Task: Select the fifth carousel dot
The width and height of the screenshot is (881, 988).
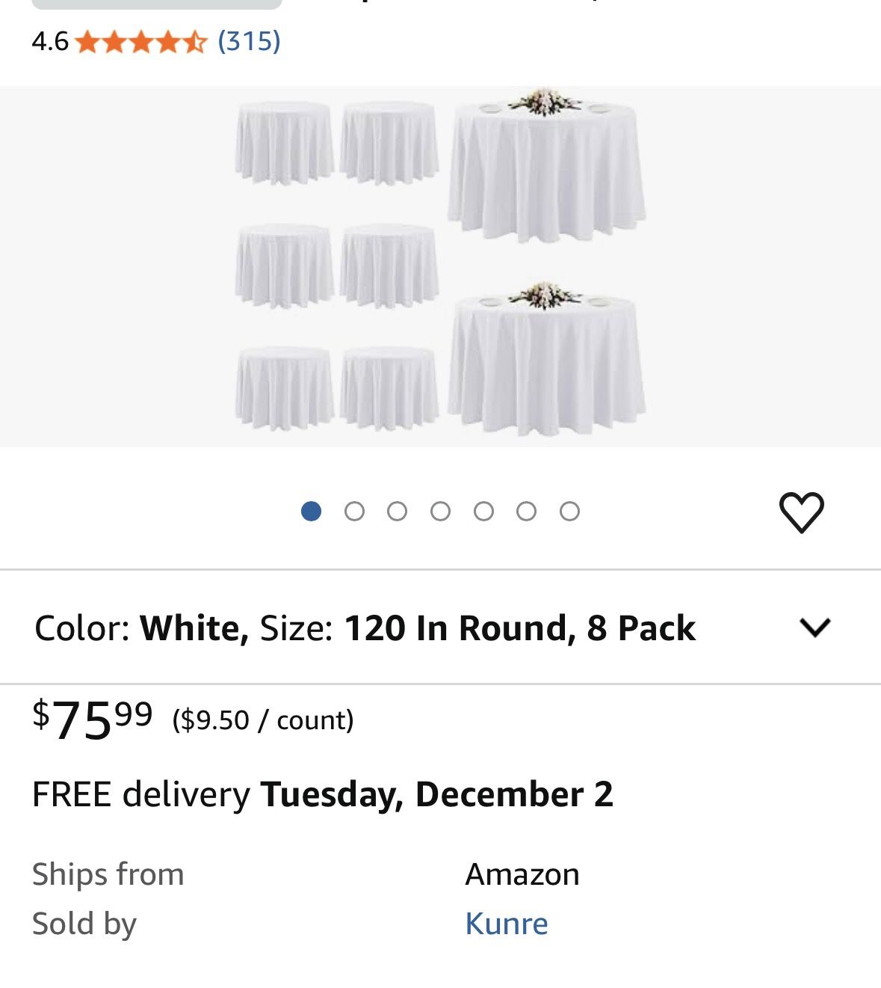Action: click(483, 512)
